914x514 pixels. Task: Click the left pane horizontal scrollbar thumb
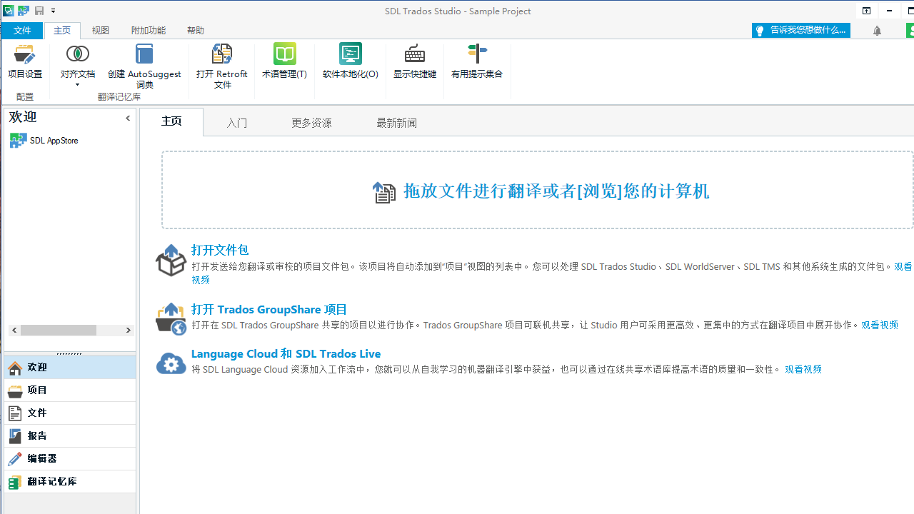(58, 330)
